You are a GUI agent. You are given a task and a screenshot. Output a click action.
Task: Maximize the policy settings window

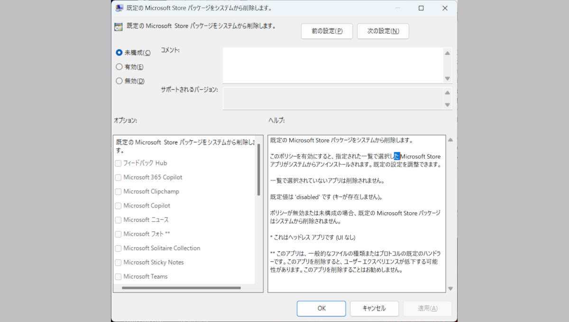[x=421, y=8]
